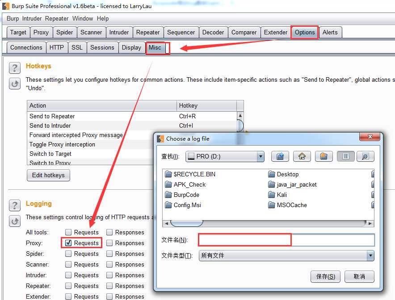The height and width of the screenshot is (300, 395).
Task: Click the save button 保存(S)
Action: click(x=325, y=277)
